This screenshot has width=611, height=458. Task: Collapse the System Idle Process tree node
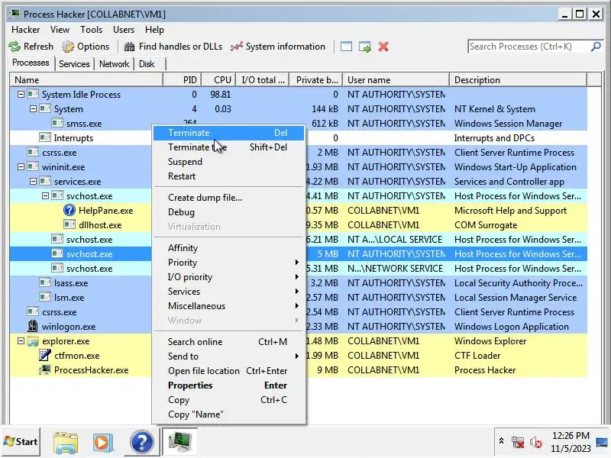pos(21,94)
